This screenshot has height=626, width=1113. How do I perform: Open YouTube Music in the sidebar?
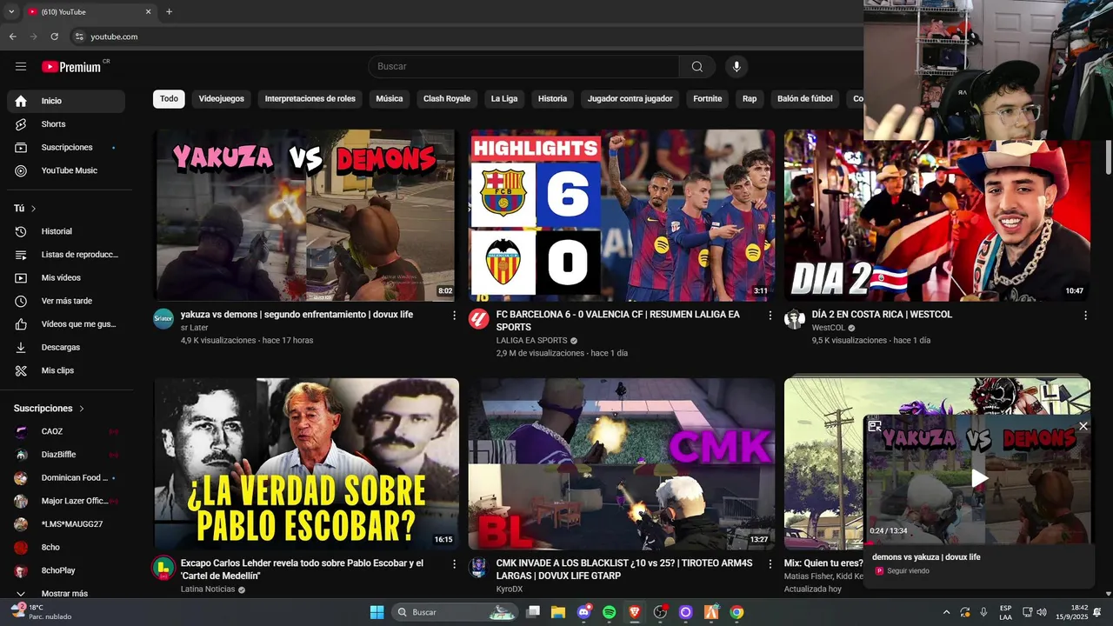coord(66,170)
